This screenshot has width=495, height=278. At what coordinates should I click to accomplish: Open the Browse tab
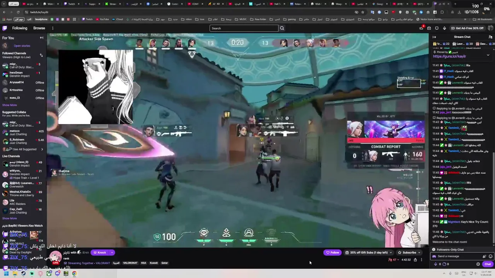pos(39,28)
